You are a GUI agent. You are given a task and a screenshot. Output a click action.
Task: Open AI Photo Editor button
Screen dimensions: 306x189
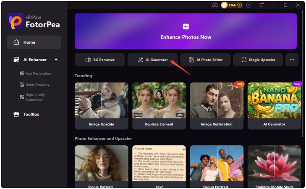tap(205, 60)
